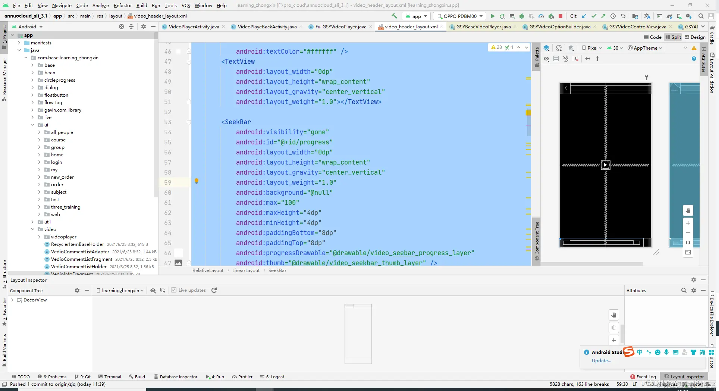Open Project panel gear settings
The image size is (719, 391).
pos(144,26)
